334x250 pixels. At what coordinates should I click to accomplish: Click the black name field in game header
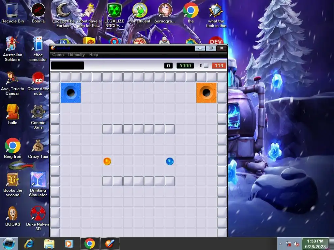click(x=67, y=65)
